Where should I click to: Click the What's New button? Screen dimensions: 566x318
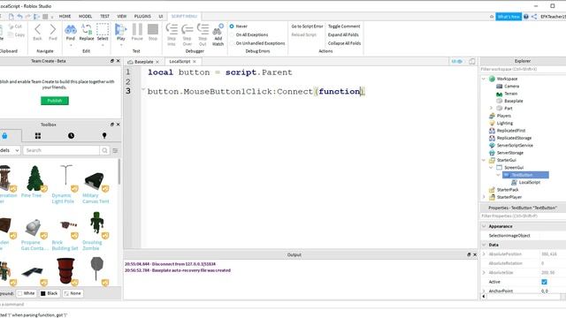(509, 17)
